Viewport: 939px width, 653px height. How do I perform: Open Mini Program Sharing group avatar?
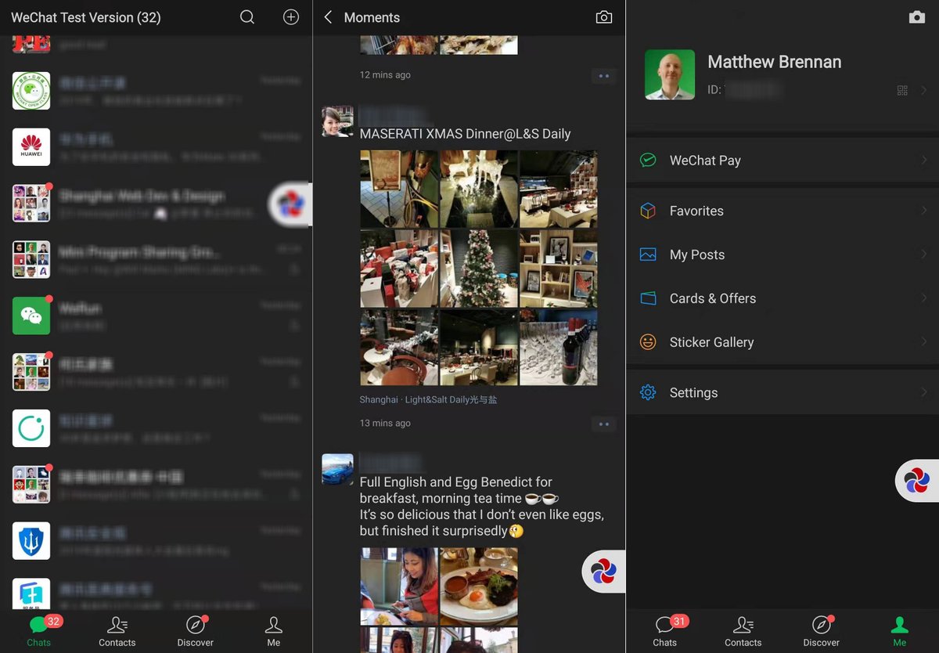tap(31, 259)
